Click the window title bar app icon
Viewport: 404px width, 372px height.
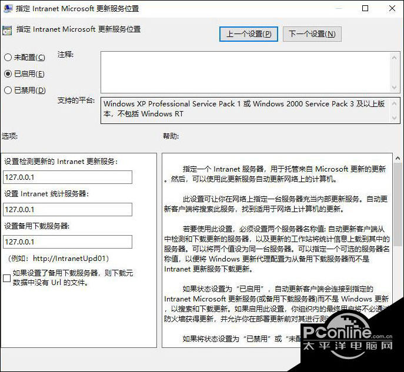point(8,8)
